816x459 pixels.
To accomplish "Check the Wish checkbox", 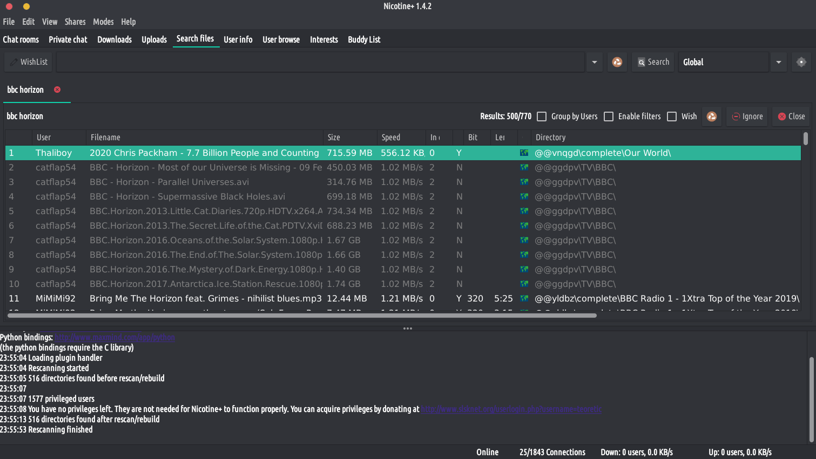I will click(672, 117).
